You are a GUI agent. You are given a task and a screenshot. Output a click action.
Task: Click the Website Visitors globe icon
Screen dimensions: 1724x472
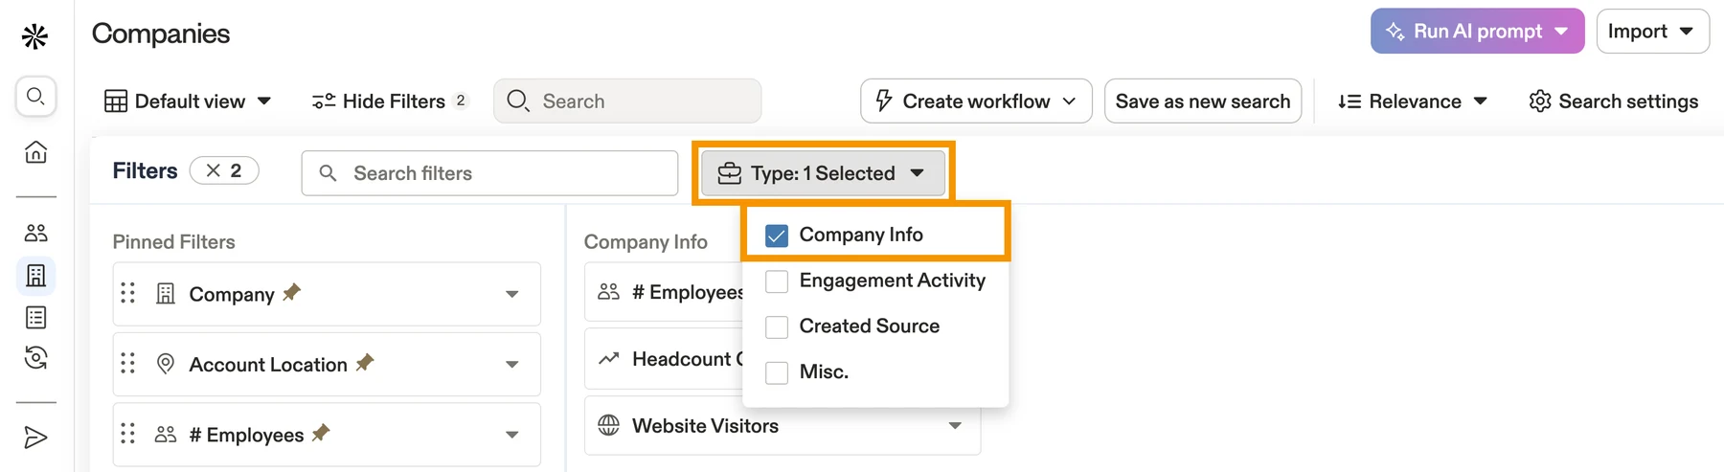coord(608,425)
